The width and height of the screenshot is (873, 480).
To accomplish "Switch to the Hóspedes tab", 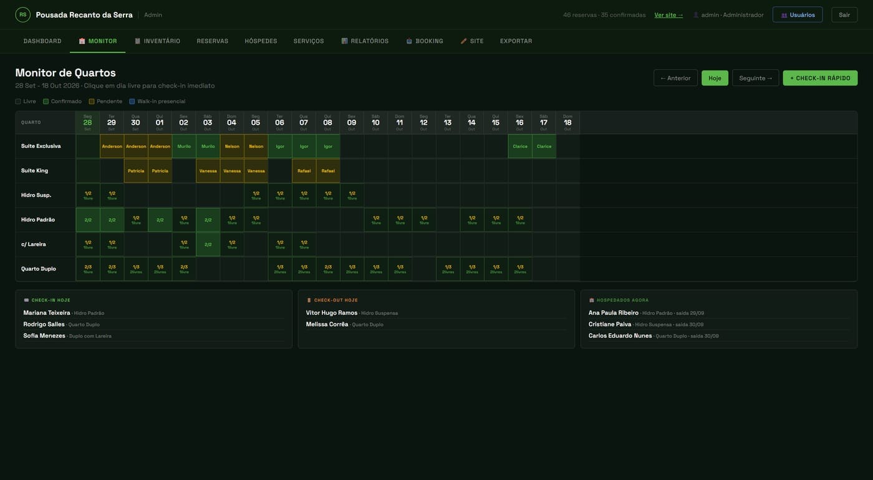I will pyautogui.click(x=261, y=41).
